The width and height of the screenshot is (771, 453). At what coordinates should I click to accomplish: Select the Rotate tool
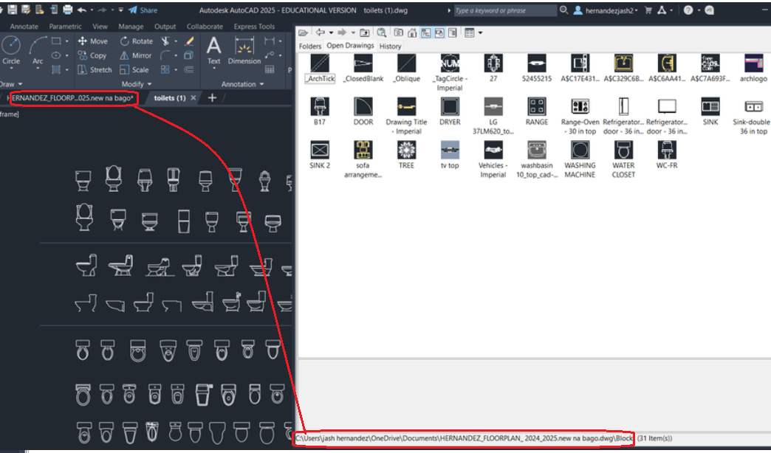click(x=142, y=41)
